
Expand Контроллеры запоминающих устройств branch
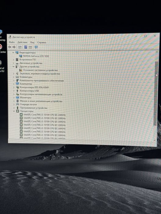(x=14, y=94)
